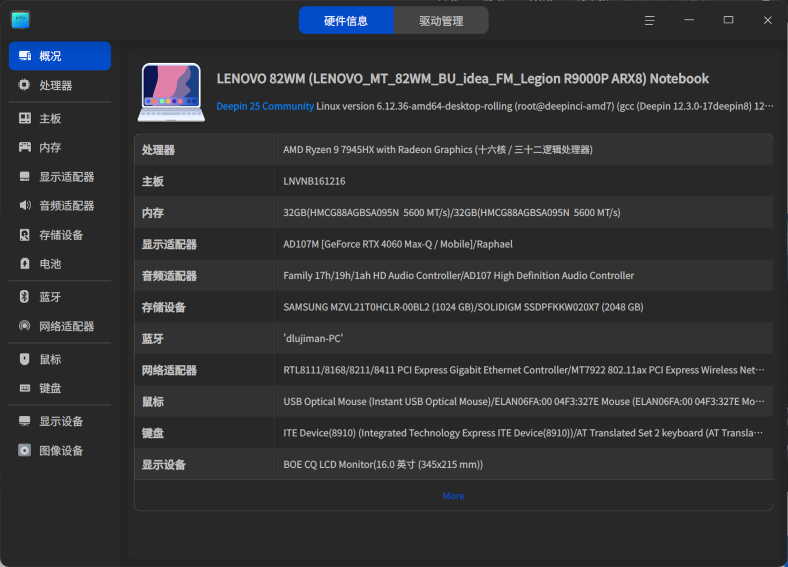788x567 pixels.
Task: Switch to the 硬件信息 tab
Action: click(346, 20)
